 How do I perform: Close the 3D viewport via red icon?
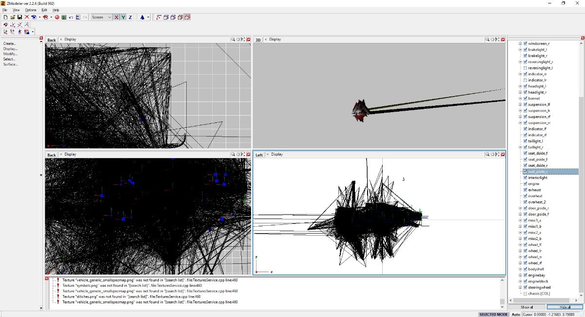point(503,40)
